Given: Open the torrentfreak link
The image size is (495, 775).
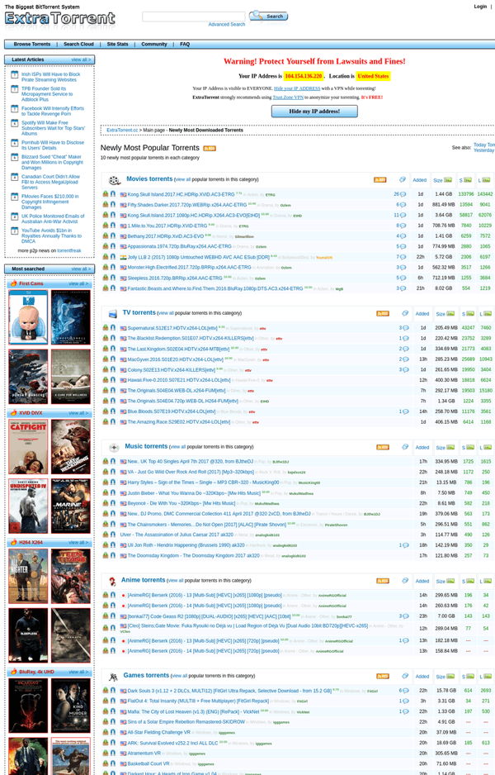Looking at the screenshot, I should (69, 250).
